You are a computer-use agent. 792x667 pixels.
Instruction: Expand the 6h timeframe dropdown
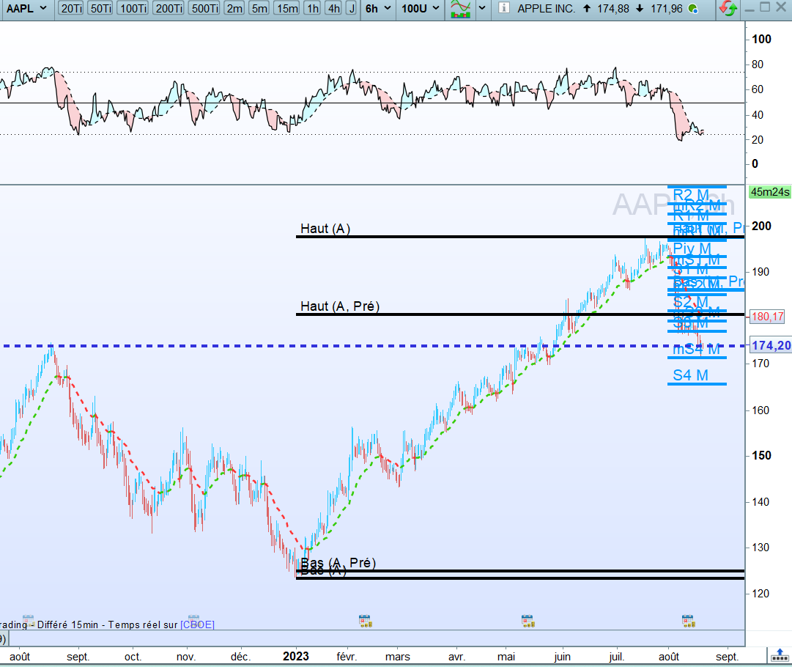pyautogui.click(x=378, y=9)
